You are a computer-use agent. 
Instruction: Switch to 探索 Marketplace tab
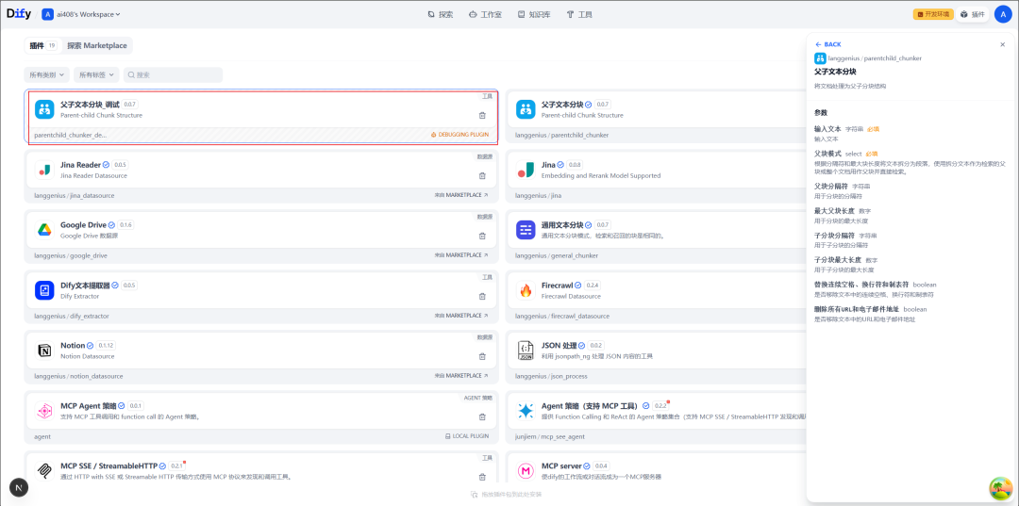point(97,45)
